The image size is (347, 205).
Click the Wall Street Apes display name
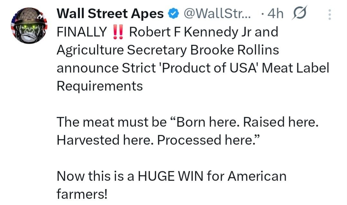click(x=110, y=13)
